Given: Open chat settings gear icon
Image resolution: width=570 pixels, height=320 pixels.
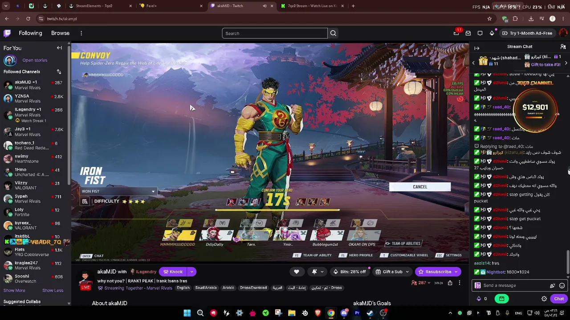Looking at the screenshot, I should (x=544, y=299).
